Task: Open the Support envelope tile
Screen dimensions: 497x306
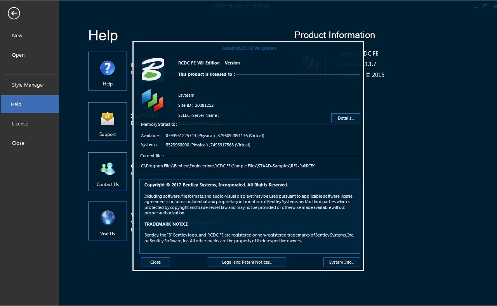Action: 108,122
